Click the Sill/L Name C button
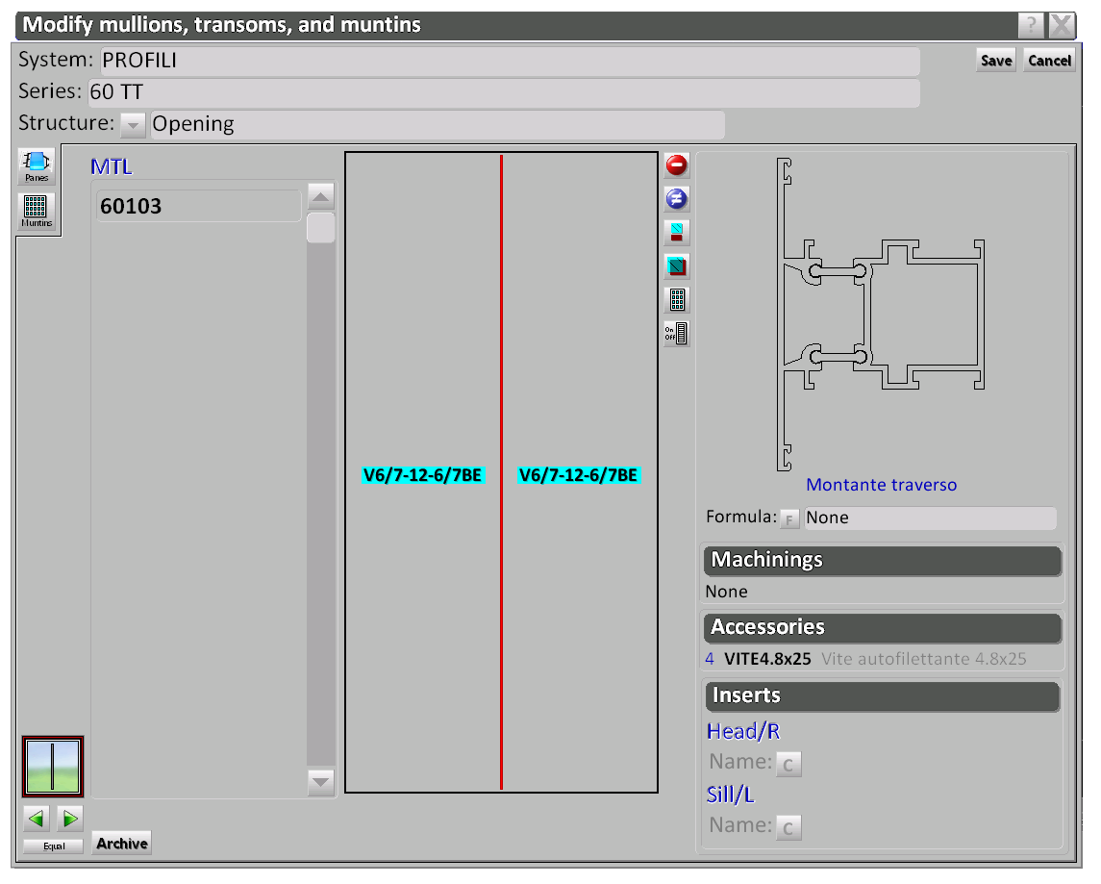This screenshot has width=1101, height=884. tap(788, 827)
